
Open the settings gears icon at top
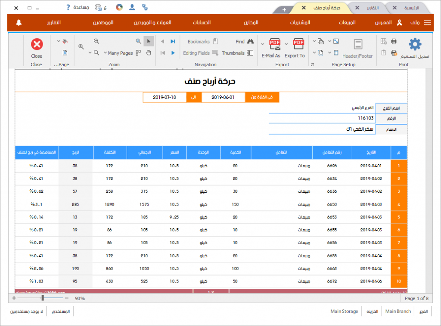[x=145, y=7]
